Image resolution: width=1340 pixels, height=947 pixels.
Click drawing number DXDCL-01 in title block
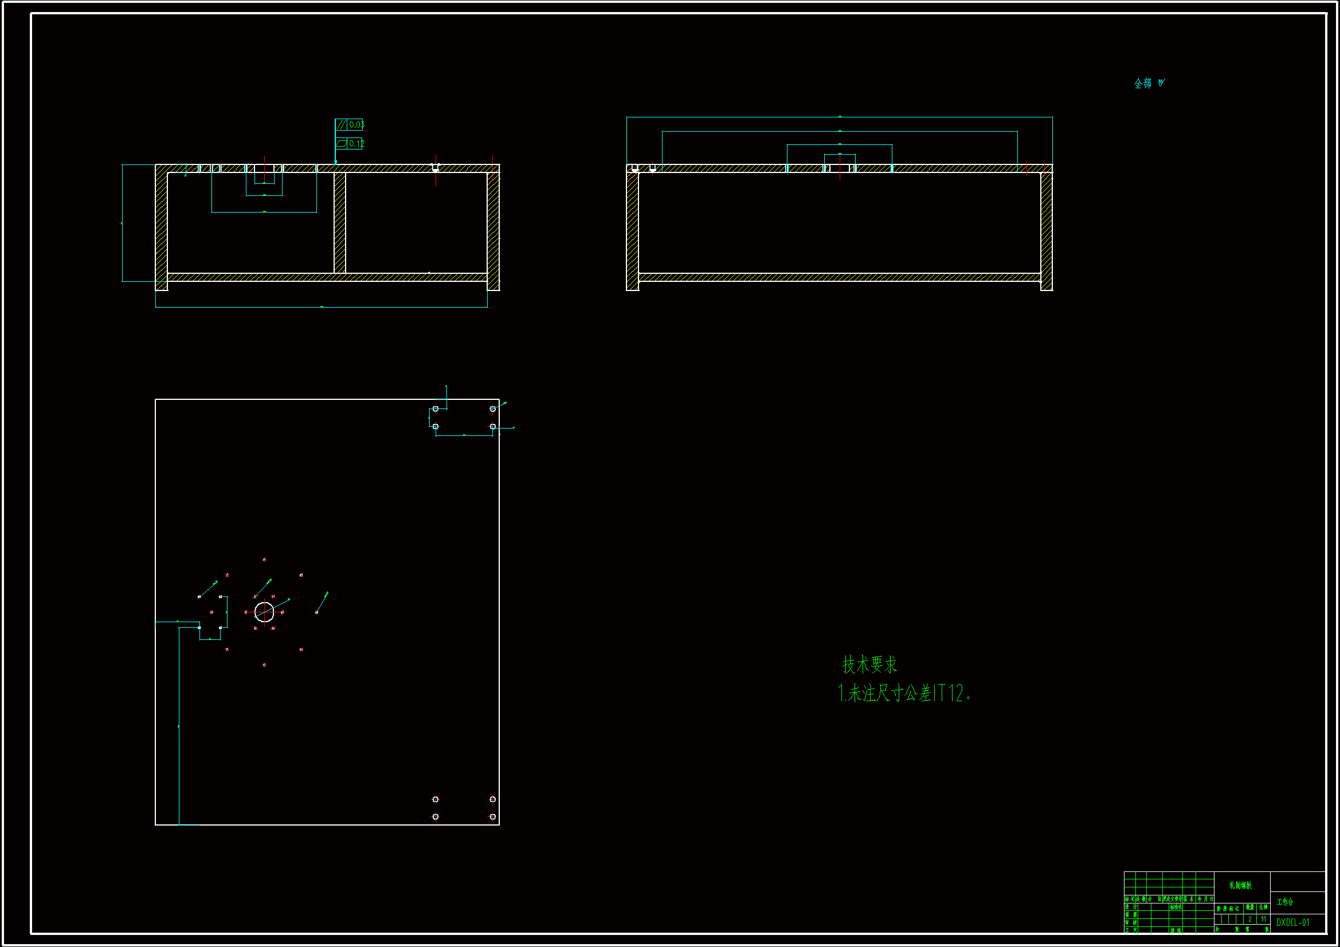(1292, 922)
